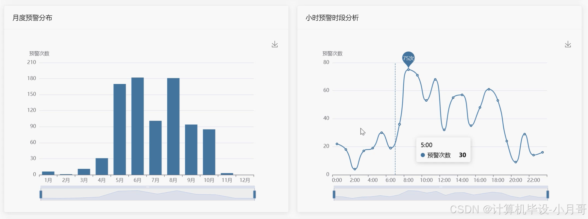Click the 0:00 data point on line chart
This screenshot has width=588, height=219.
click(337, 144)
